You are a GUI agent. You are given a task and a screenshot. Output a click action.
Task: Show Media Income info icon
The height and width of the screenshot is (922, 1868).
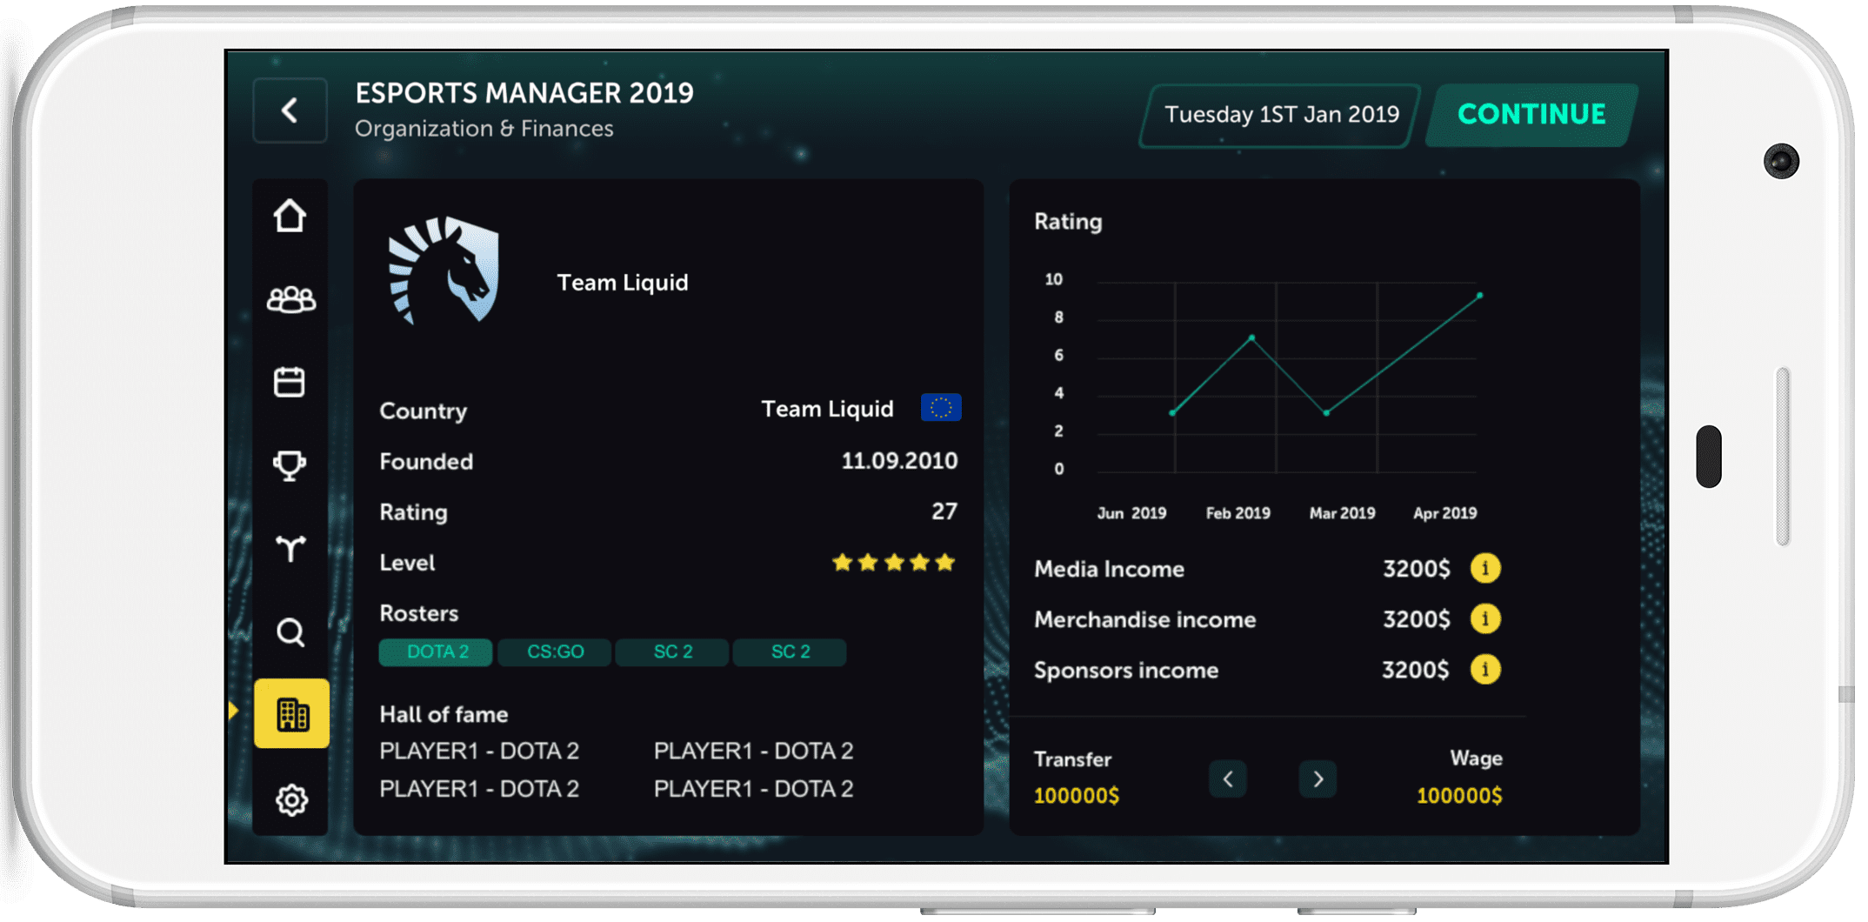(x=1484, y=568)
